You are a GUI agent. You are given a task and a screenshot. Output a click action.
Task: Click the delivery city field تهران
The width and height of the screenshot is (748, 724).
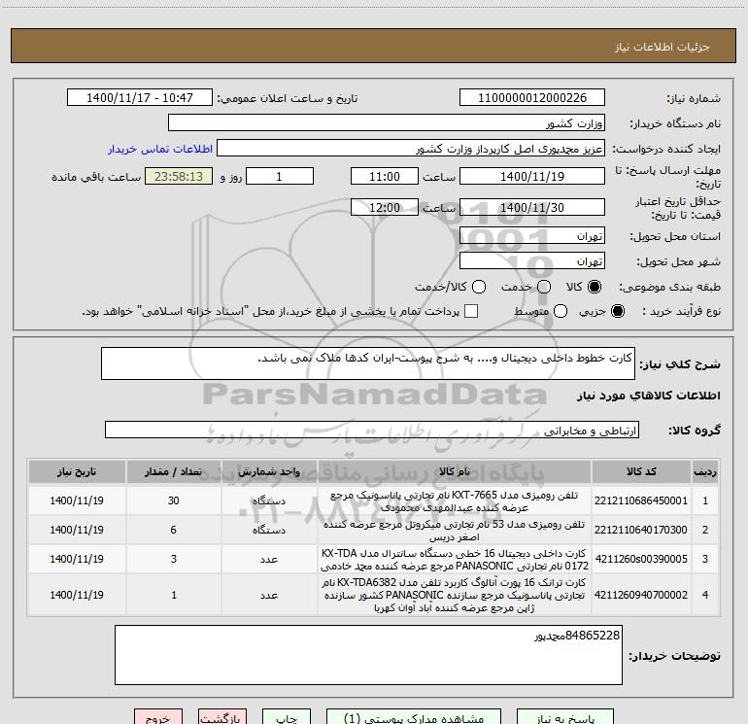[532, 260]
